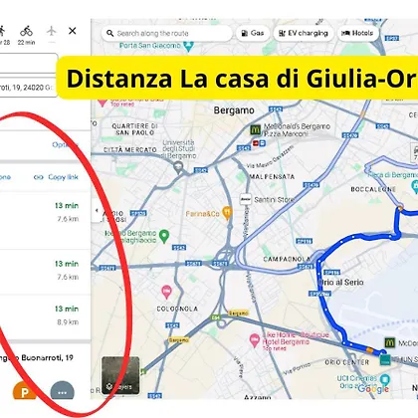Show EV charging stations along route
Screen dimensions: 418x418
click(304, 33)
